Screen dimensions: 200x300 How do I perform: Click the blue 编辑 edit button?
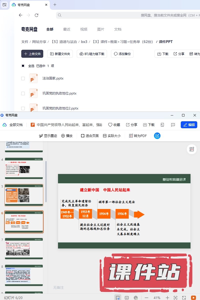189,125
